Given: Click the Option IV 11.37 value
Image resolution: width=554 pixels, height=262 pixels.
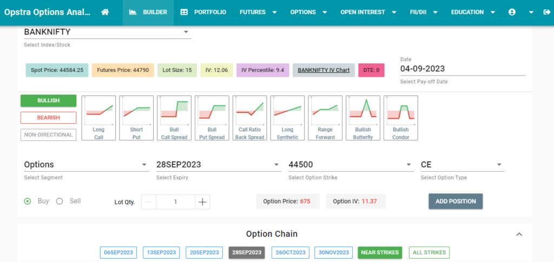Looking at the screenshot, I should (370, 201).
